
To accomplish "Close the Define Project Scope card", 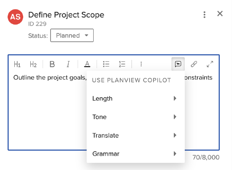I will coord(220,14).
